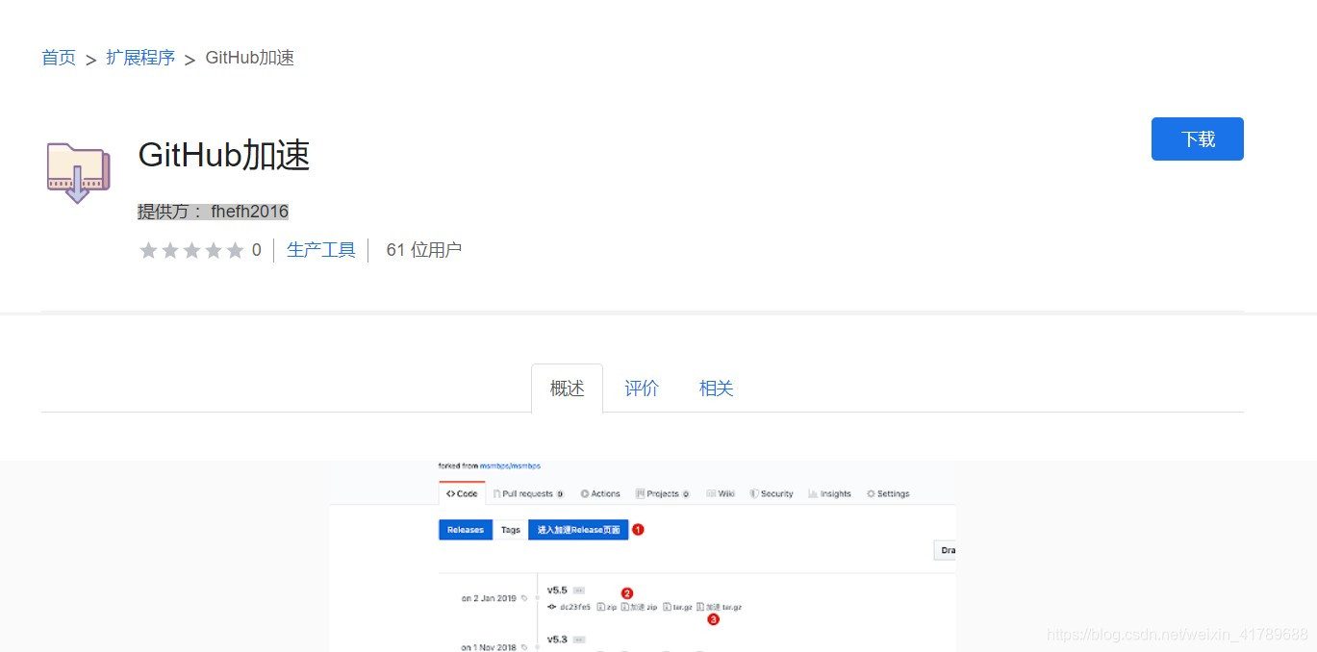Click the folder download extension icon
Viewport: 1317px width, 652px height.
[78, 172]
